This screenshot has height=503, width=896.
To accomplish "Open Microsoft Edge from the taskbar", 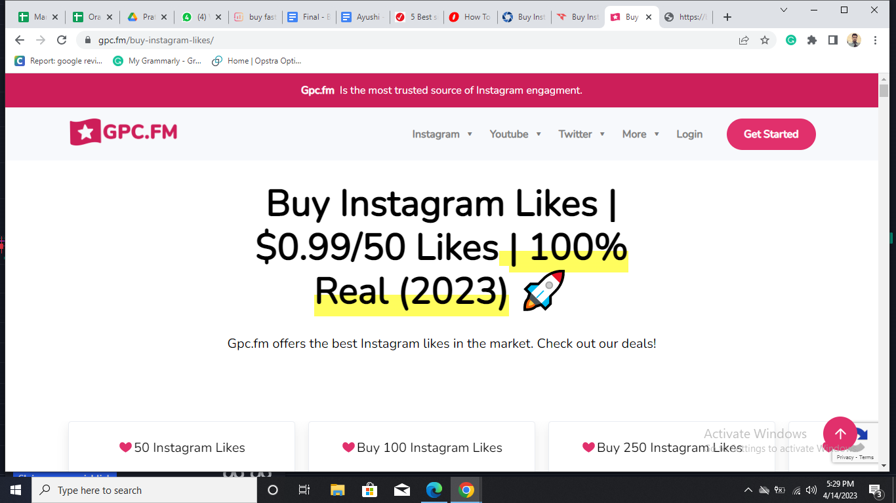I will coord(434,490).
